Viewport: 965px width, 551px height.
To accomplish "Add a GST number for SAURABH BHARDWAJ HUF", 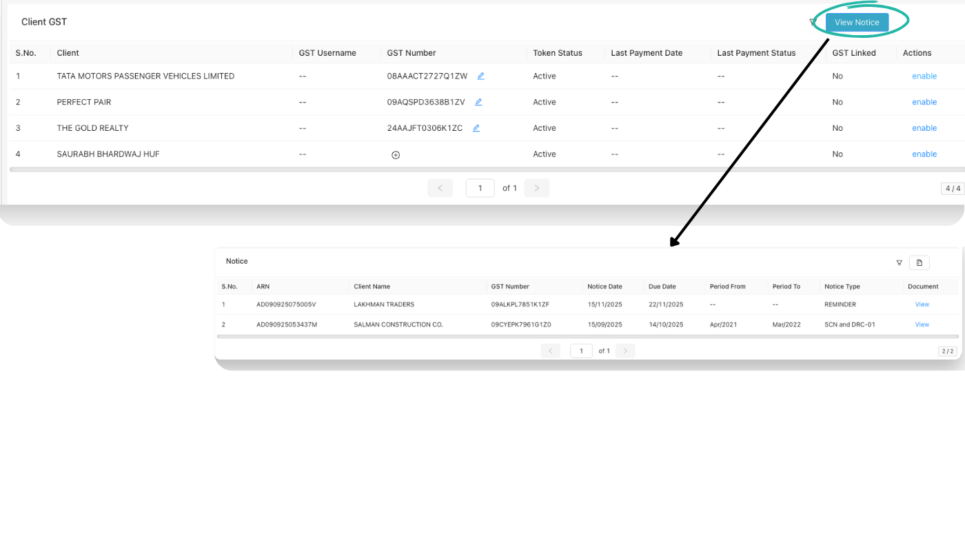I will 395,154.
